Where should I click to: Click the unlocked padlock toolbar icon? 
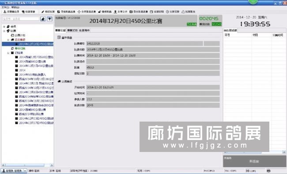100,12
